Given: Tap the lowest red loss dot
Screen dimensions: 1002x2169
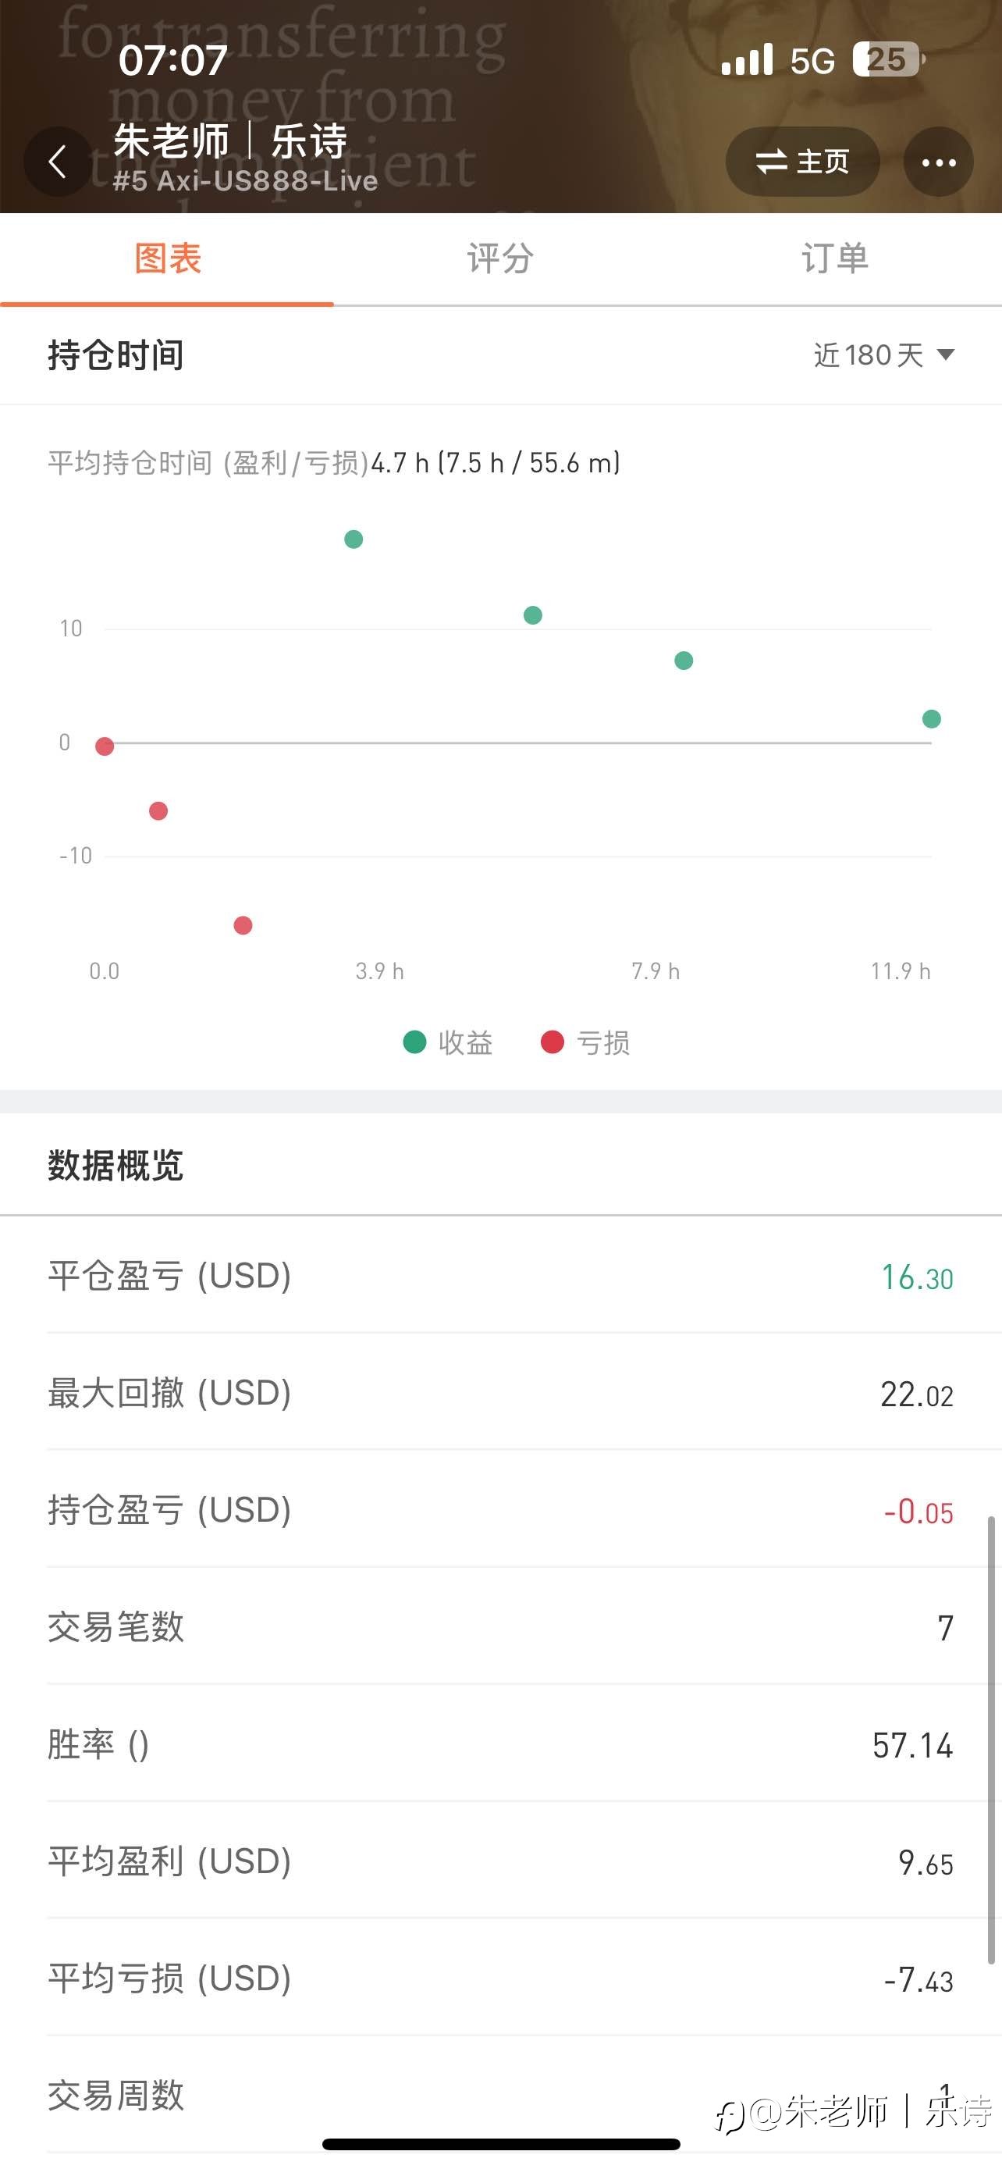Looking at the screenshot, I should (242, 925).
